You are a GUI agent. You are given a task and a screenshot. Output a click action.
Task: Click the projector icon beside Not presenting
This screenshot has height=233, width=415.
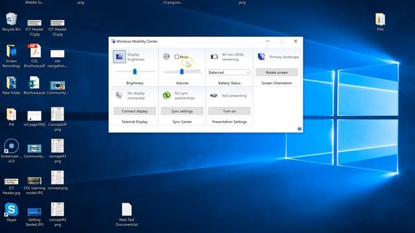pos(214,95)
